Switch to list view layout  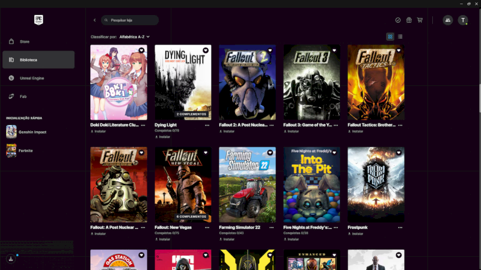(x=400, y=37)
